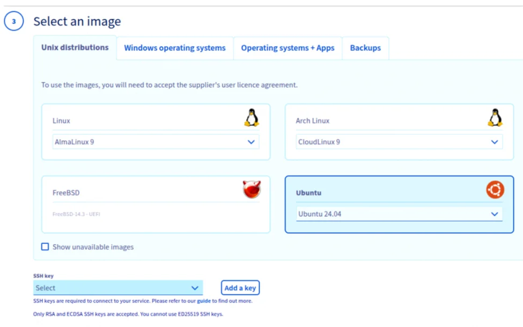
Task: Click the chevron arrow beside AlmaLinux 9
Action: pyautogui.click(x=251, y=142)
